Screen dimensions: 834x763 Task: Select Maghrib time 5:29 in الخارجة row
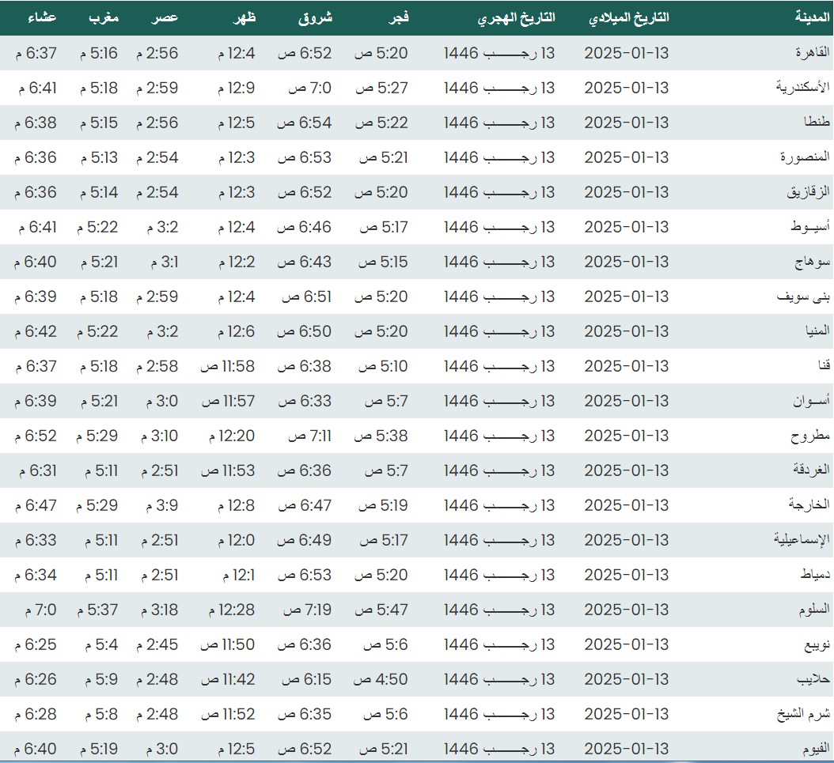(97, 505)
